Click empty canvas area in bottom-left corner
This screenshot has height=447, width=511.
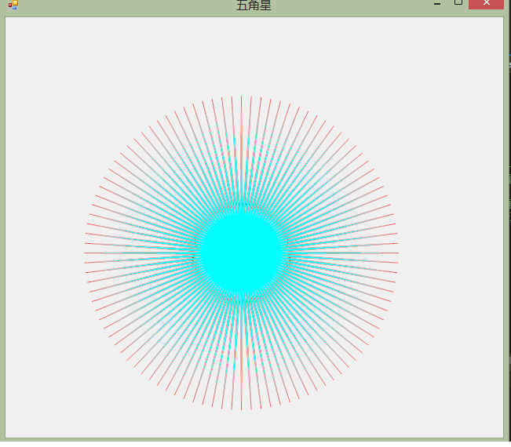click(39, 408)
